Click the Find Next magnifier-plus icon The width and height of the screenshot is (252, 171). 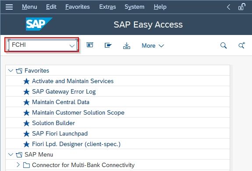[x=241, y=45]
